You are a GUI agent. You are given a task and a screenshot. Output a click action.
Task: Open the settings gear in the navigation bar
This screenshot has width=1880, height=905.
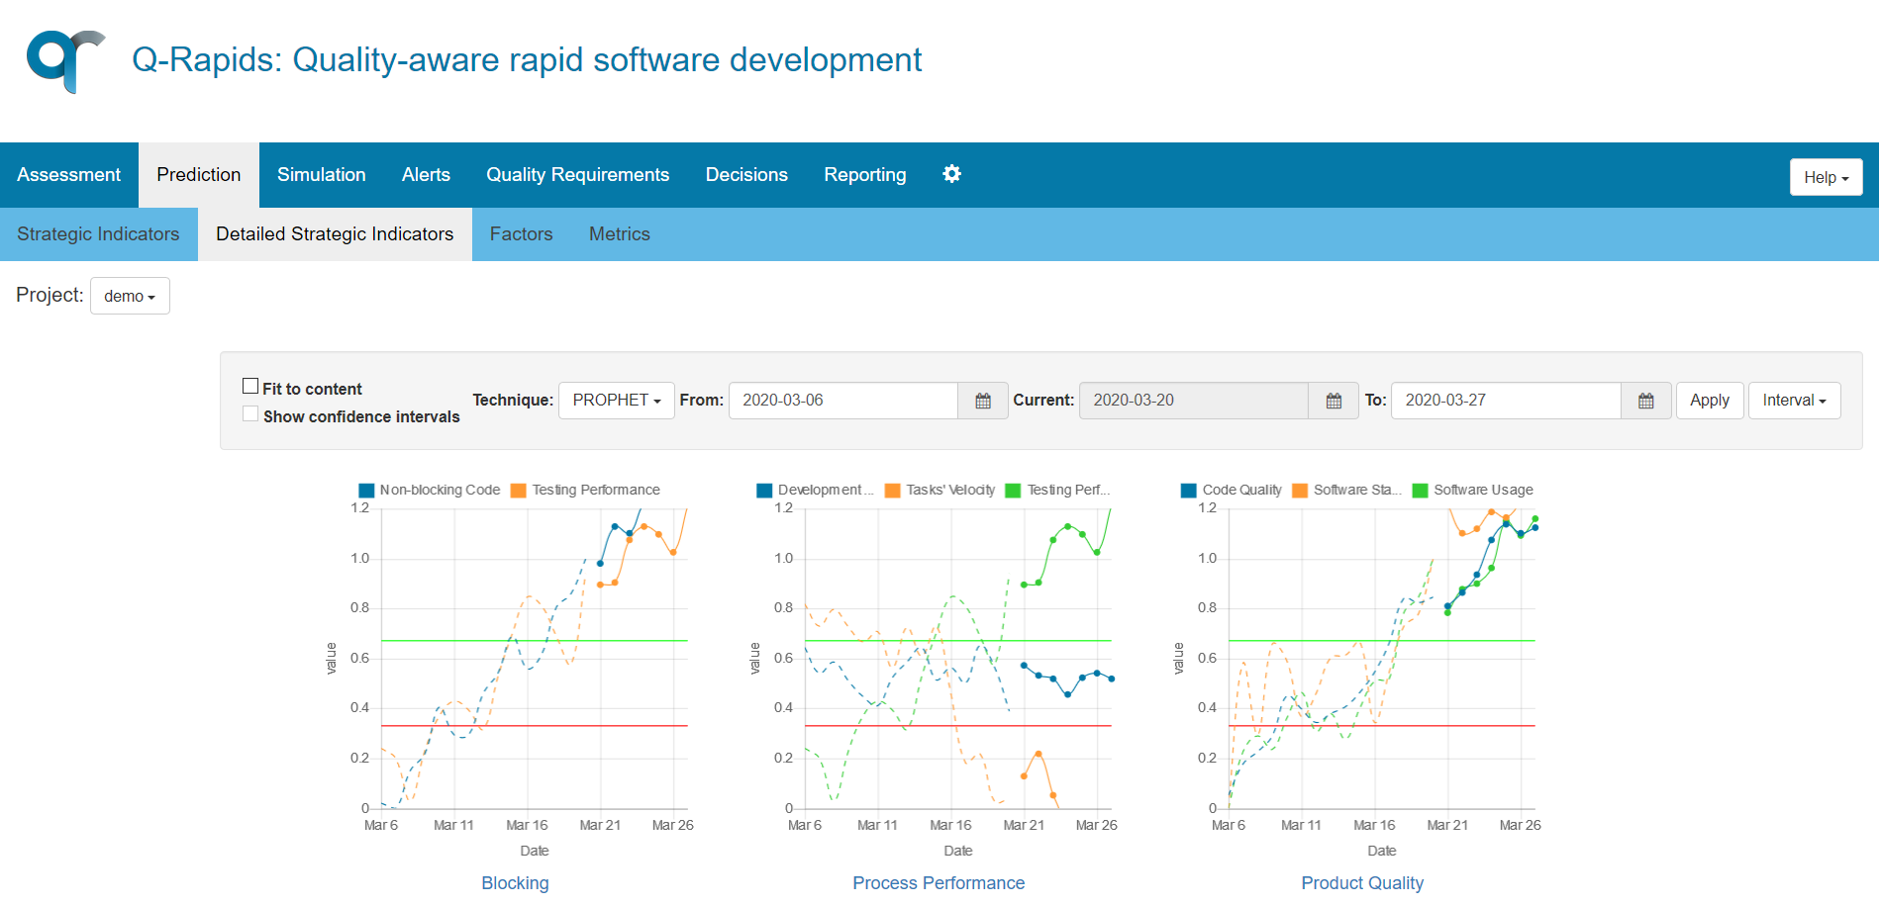pyautogui.click(x=951, y=174)
